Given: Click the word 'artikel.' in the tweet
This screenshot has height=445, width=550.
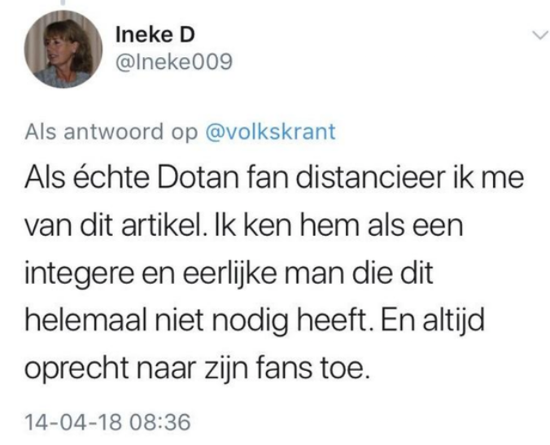Looking at the screenshot, I should click(164, 225).
